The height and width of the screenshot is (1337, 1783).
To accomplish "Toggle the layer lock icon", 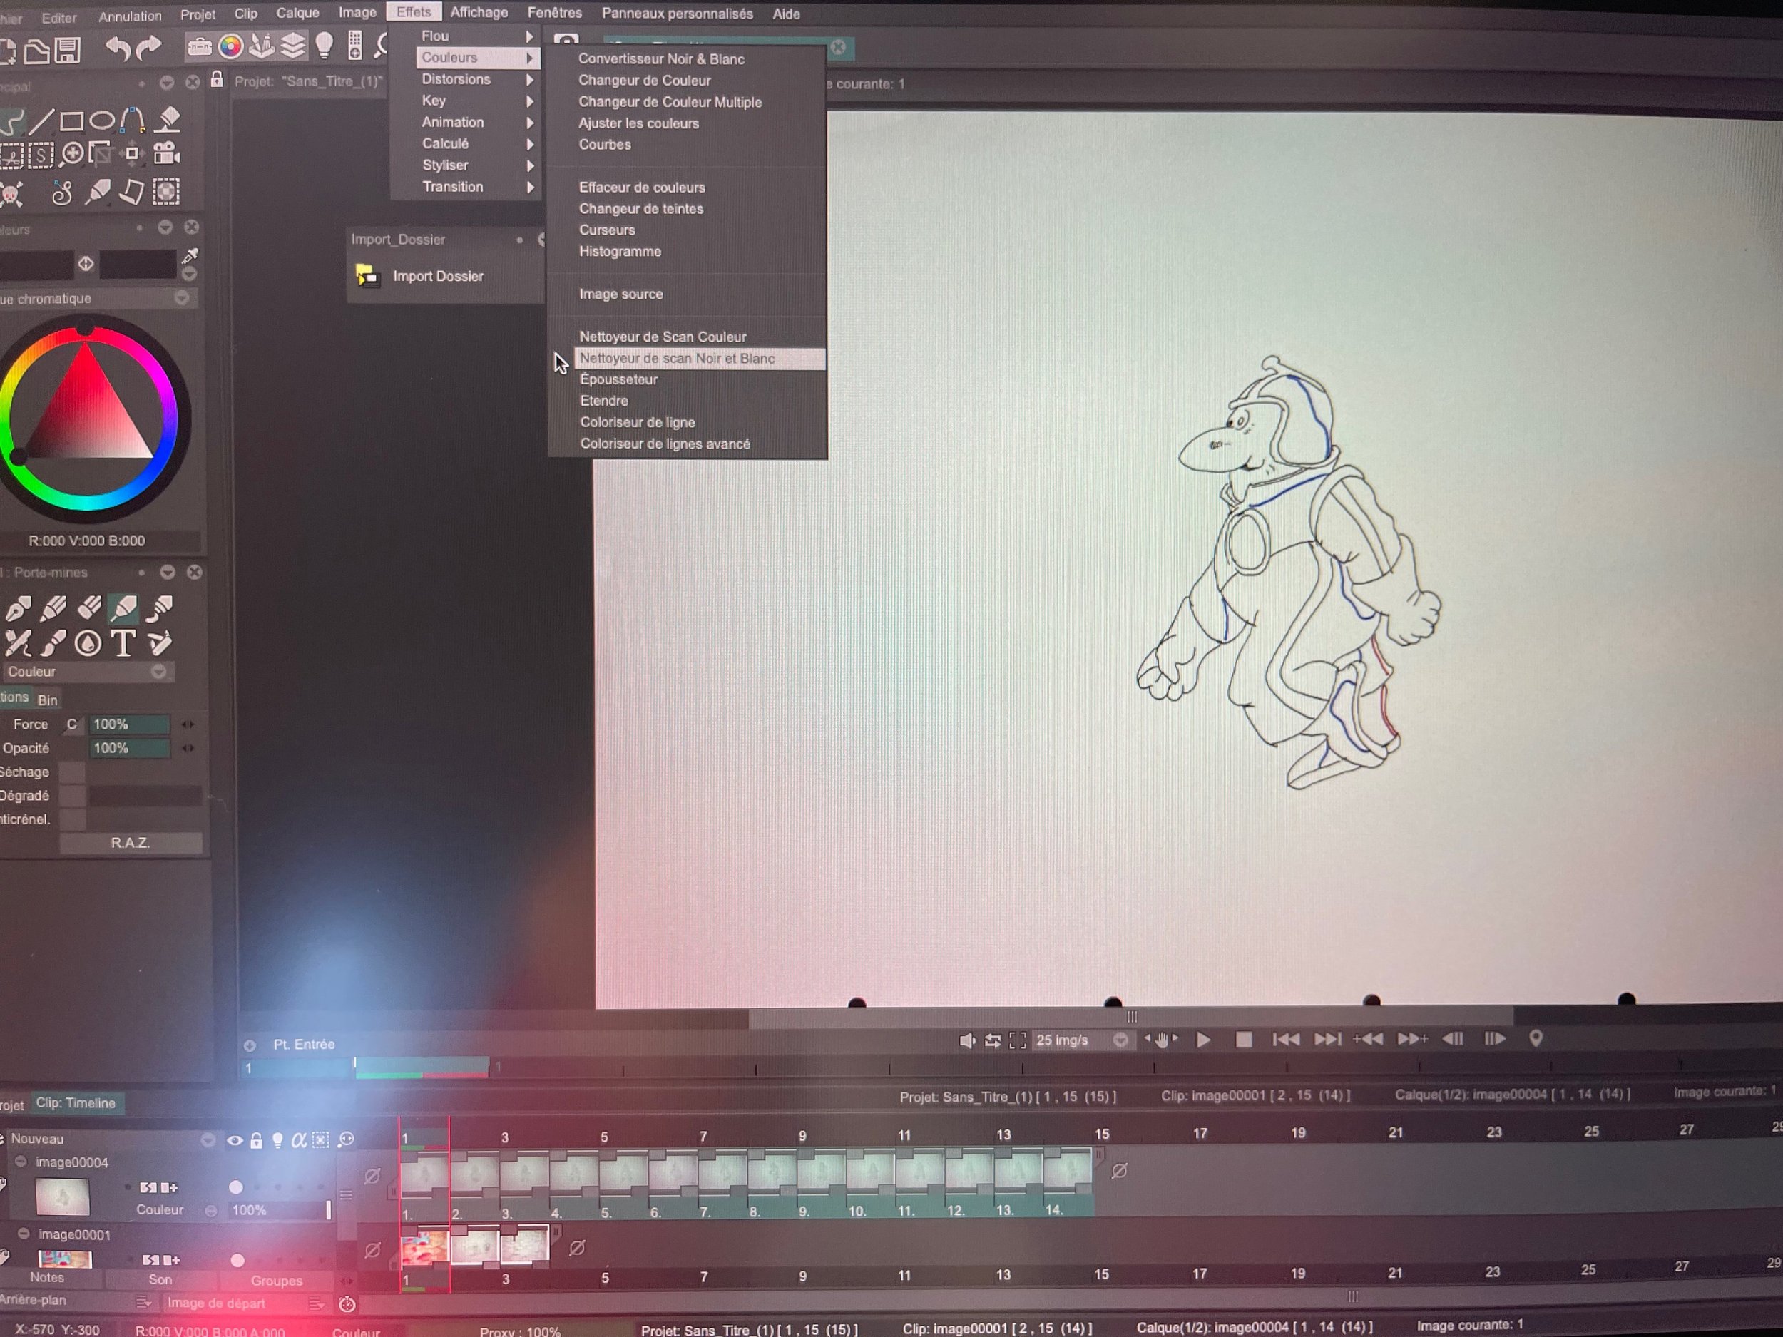I will [256, 1140].
